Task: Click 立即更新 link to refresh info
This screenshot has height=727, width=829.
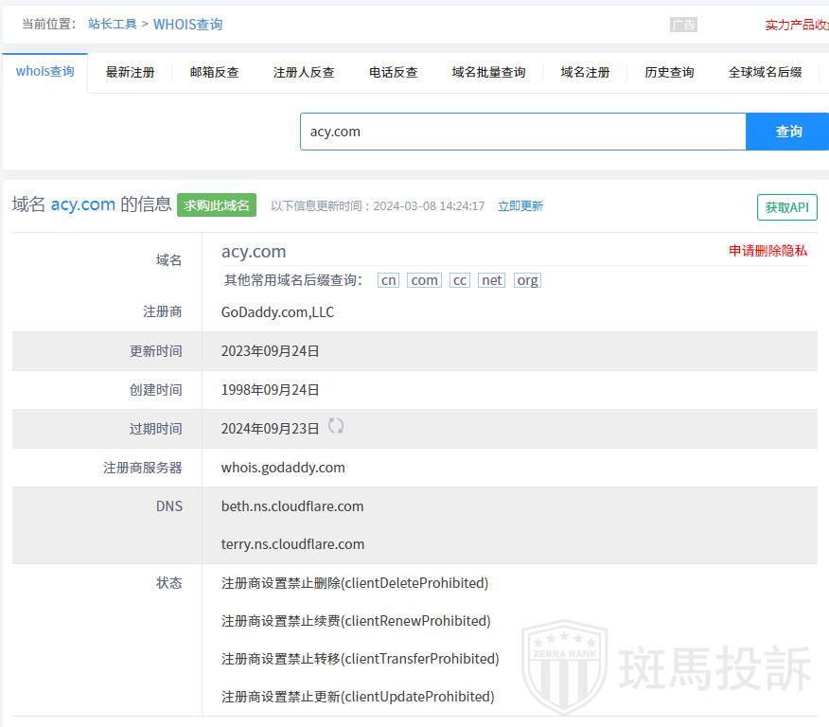Action: coord(520,206)
